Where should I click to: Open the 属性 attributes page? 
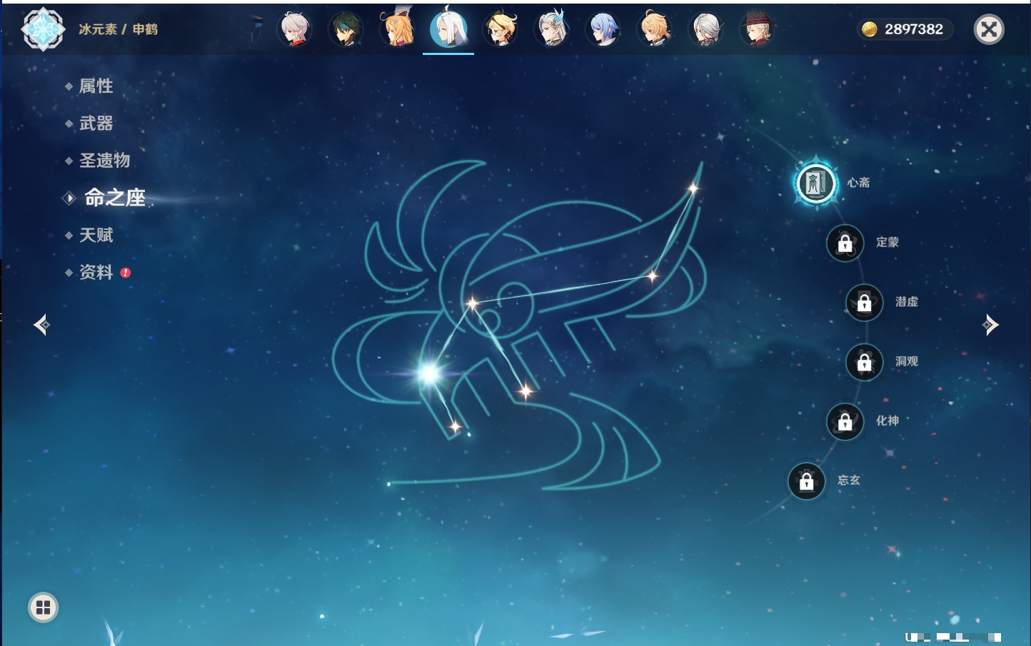click(96, 86)
